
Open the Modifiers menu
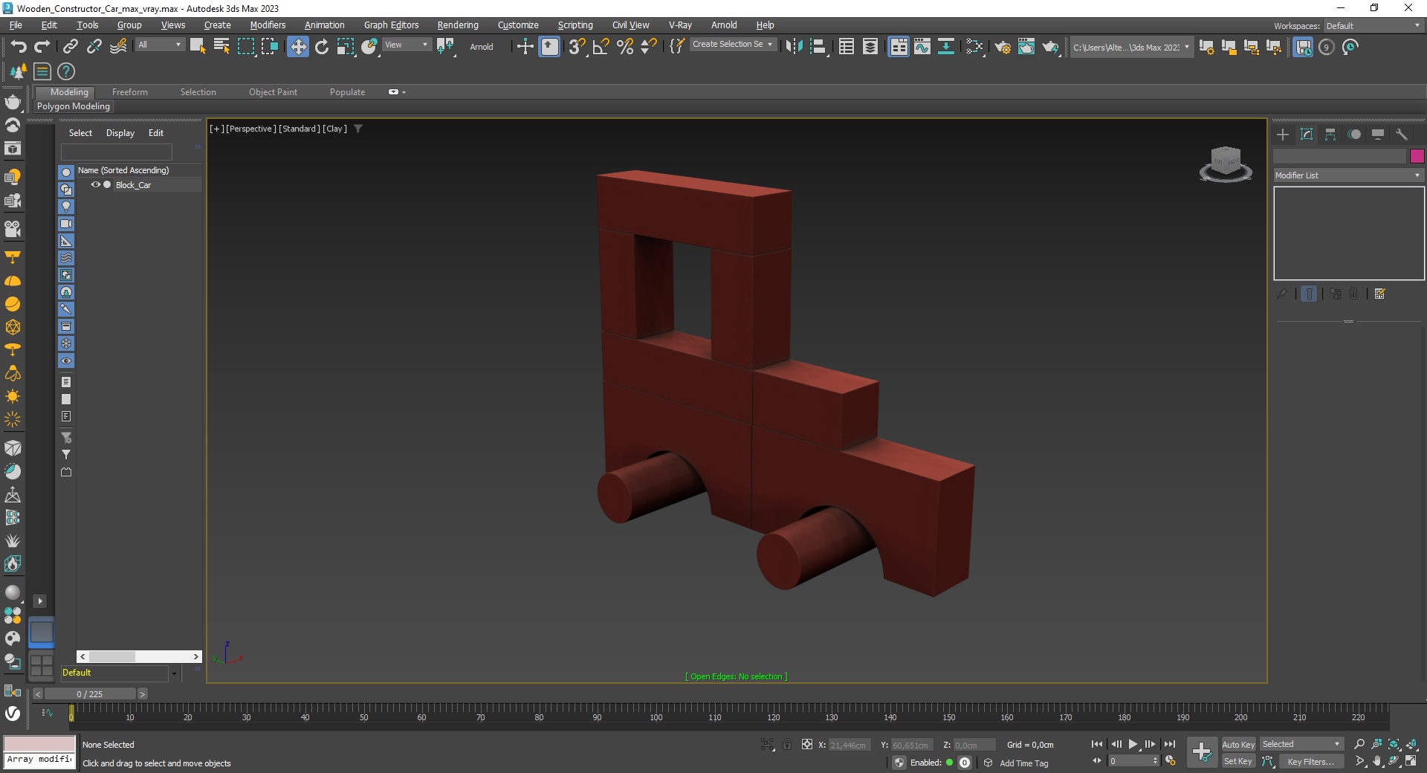click(x=268, y=25)
